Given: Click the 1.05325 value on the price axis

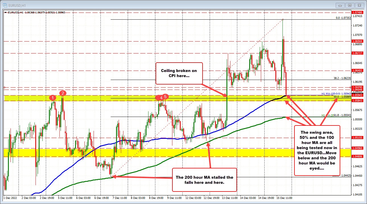Looking at the screenshot, I should pyautogui.click(x=357, y=129).
